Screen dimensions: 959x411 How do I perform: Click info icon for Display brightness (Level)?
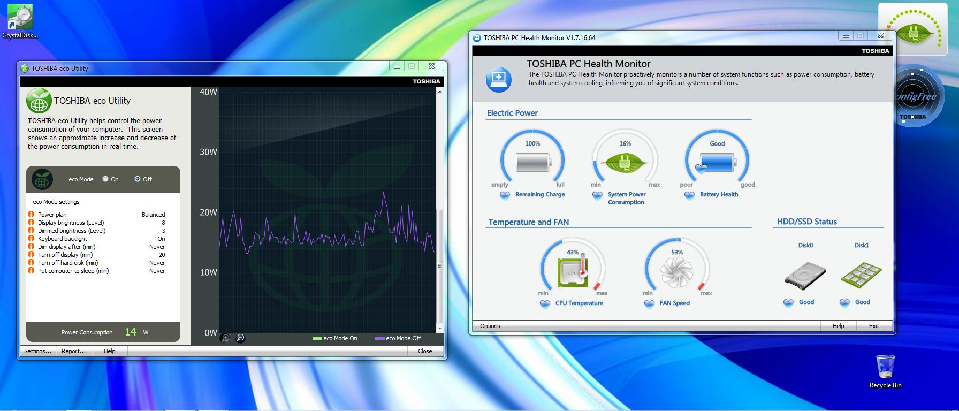click(31, 223)
